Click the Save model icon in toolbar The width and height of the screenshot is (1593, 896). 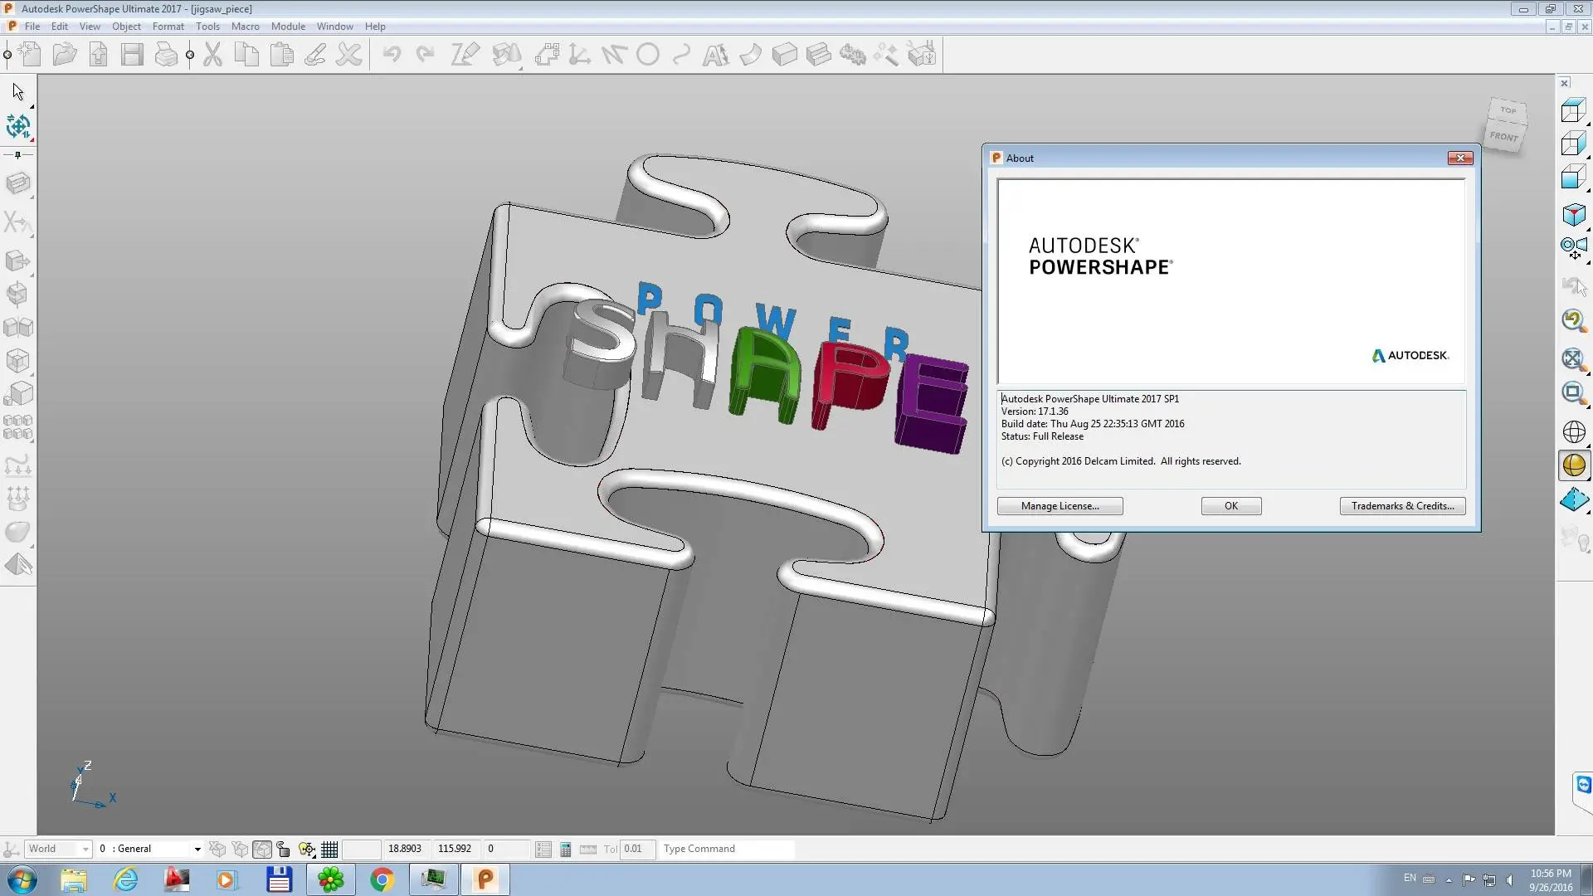coord(132,55)
